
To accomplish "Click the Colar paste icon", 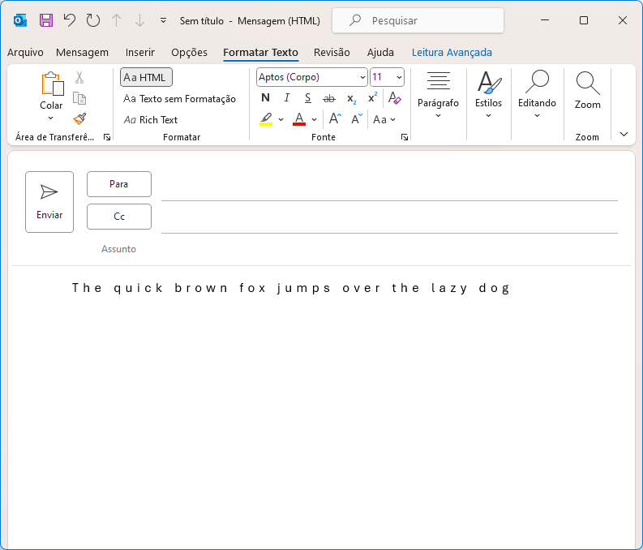I will click(52, 84).
